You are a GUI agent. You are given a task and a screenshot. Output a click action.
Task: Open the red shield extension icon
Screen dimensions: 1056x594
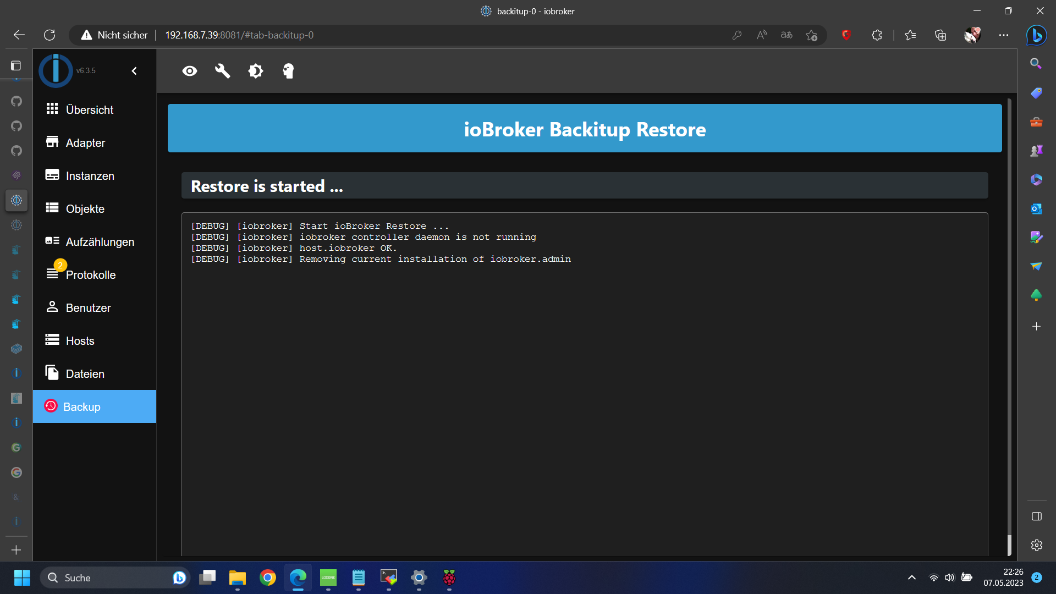(846, 35)
